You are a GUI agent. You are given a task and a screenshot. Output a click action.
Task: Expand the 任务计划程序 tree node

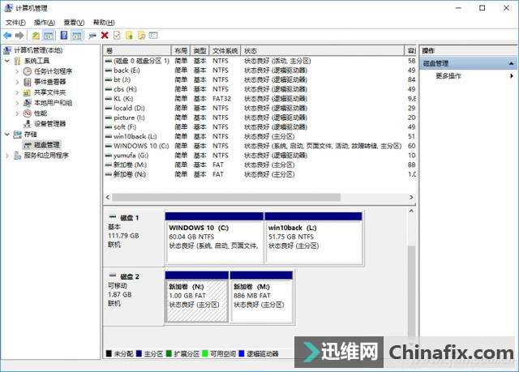pos(17,71)
